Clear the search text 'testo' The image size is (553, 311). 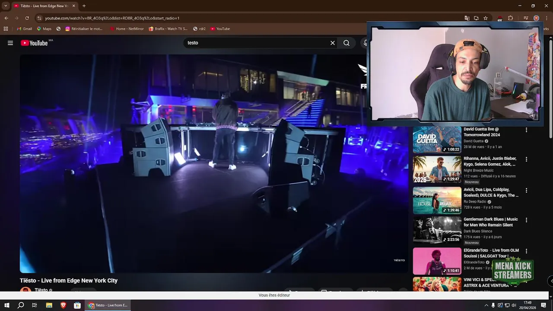click(333, 43)
